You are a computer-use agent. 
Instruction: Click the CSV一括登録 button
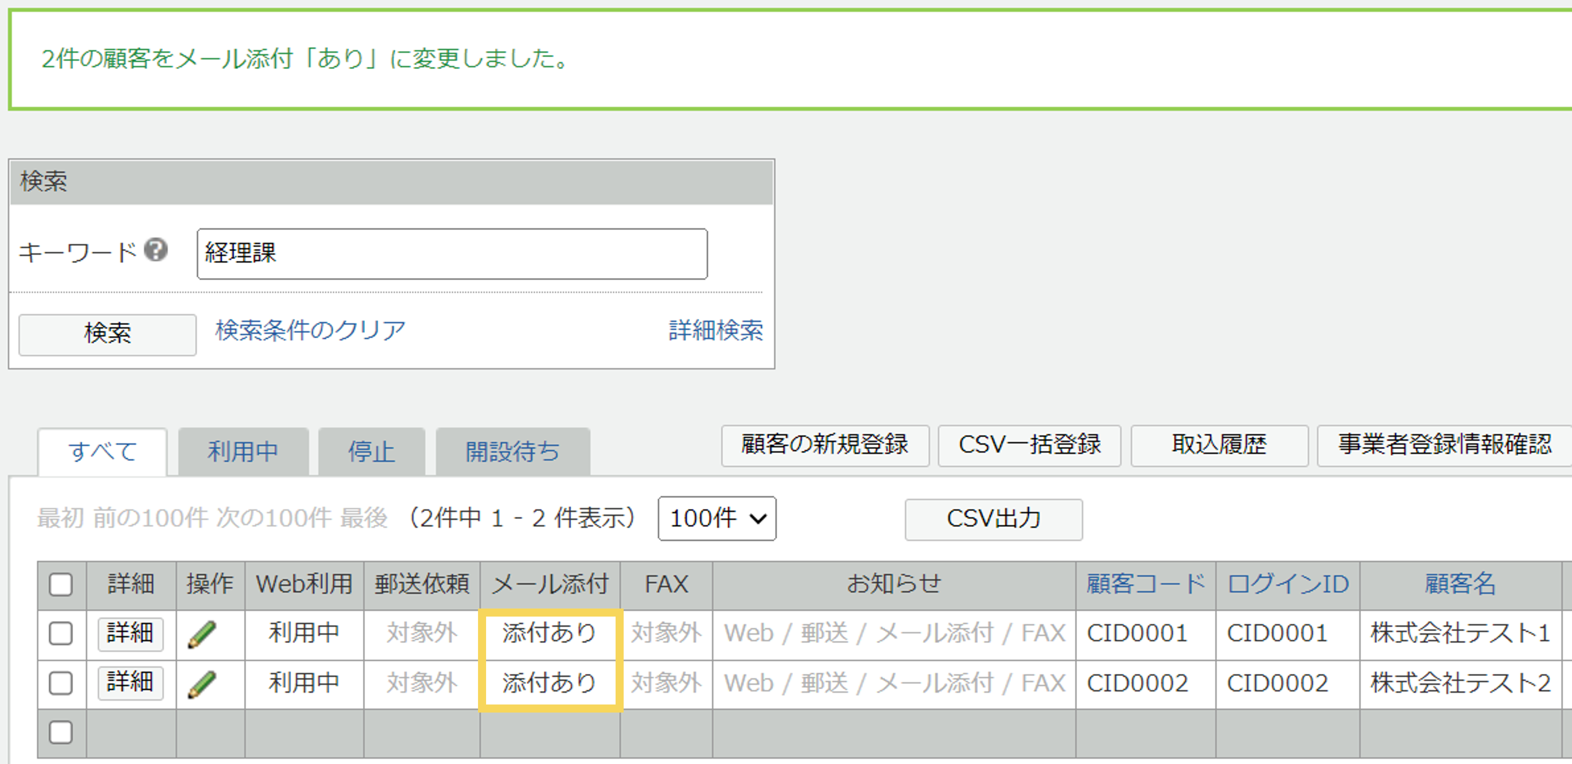point(1029,445)
